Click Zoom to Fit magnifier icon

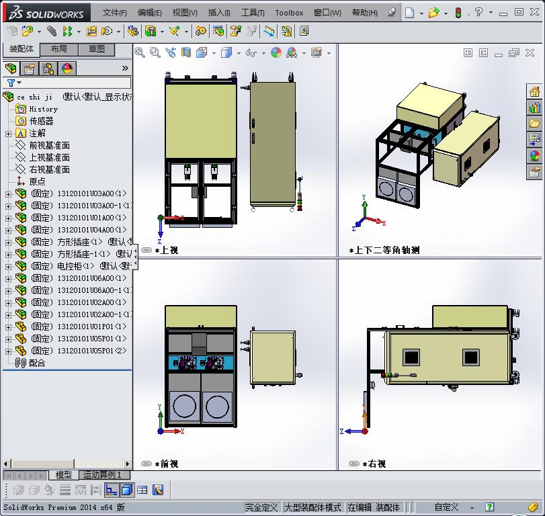pyautogui.click(x=140, y=53)
